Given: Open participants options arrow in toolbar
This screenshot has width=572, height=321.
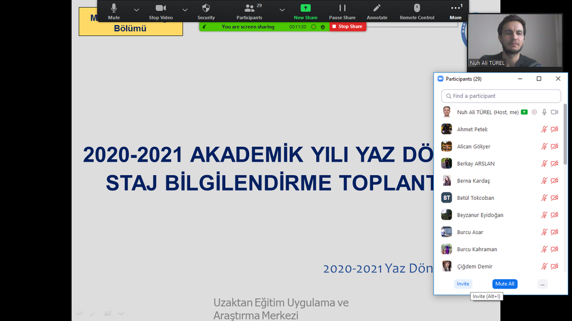Looking at the screenshot, I should pyautogui.click(x=282, y=10).
